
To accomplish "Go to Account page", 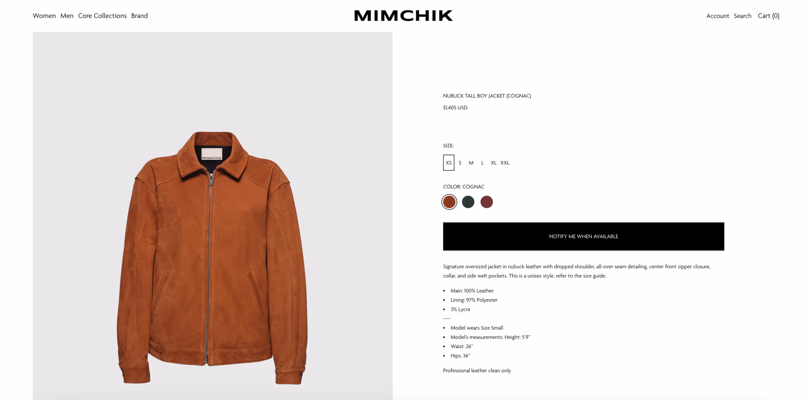I will click(718, 16).
